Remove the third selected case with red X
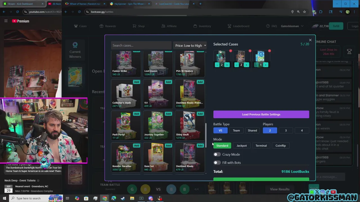 [x=269, y=51]
